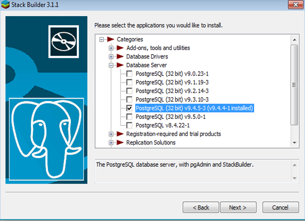Click the red arrow icon beside Categories
Image resolution: width=305 pixels, height=222 pixels.
[110, 39]
